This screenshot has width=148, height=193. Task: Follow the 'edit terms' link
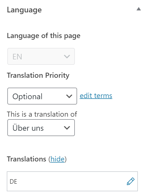(x=96, y=96)
